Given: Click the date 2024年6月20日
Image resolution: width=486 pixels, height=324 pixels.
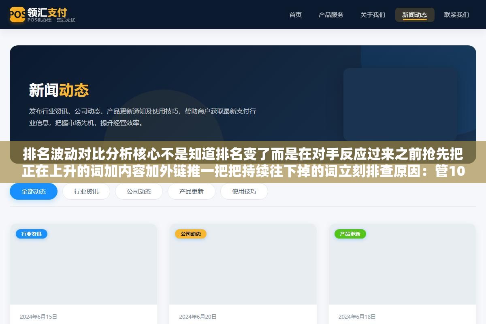Looking at the screenshot, I should (198, 317).
